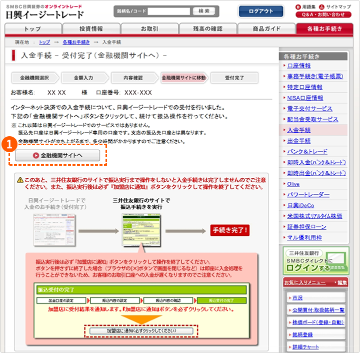Click the 受付完了 step indicator
Viewport: 360px width, 353px height.
[x=234, y=78]
